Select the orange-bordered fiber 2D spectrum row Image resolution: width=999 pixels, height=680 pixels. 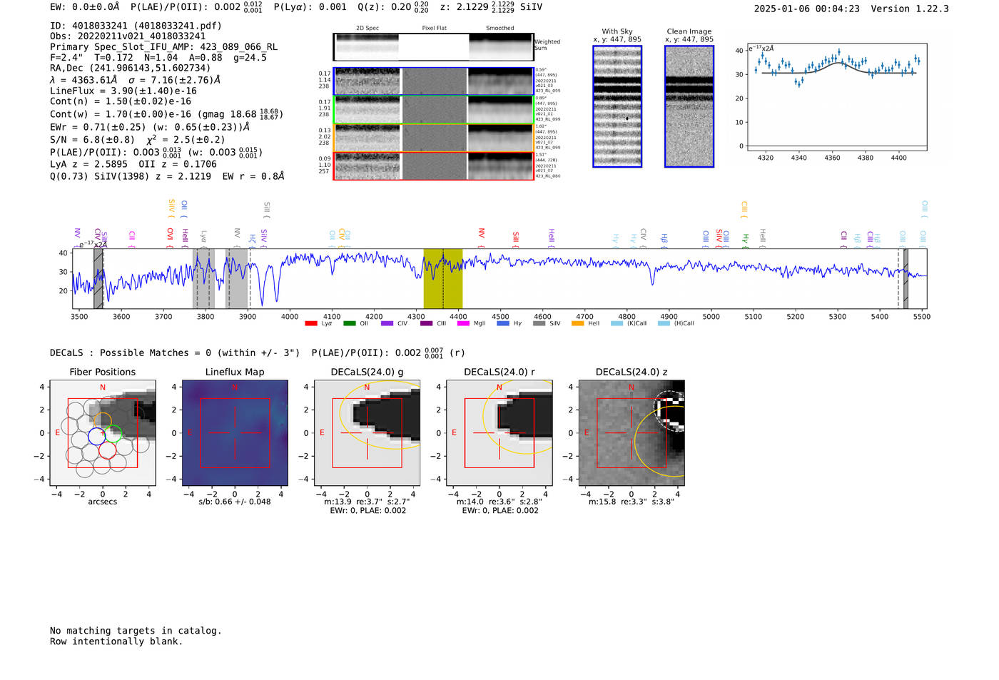[433, 138]
